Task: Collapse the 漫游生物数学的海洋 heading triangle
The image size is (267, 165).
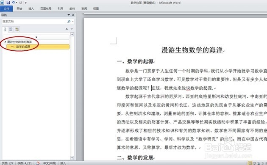Action: (x=5, y=42)
